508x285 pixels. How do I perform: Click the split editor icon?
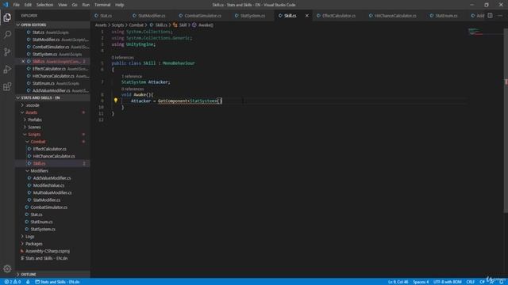point(490,16)
